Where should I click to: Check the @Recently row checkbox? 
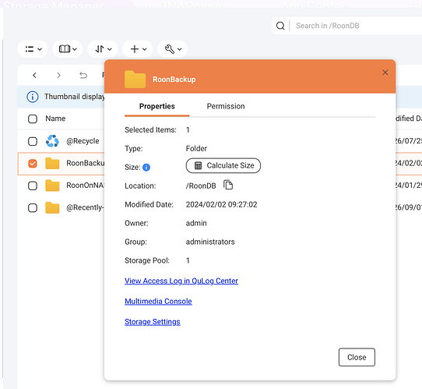[x=33, y=208]
